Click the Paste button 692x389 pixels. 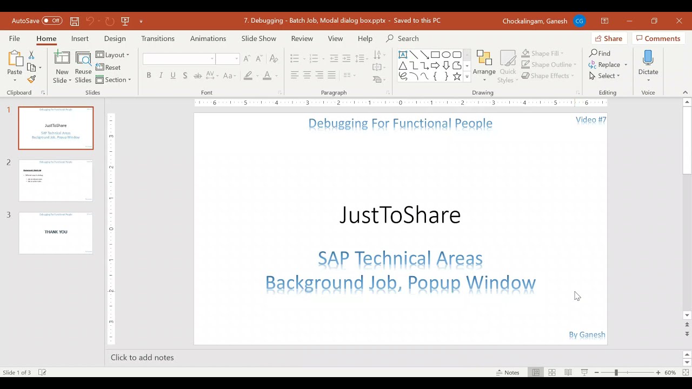pos(15,66)
